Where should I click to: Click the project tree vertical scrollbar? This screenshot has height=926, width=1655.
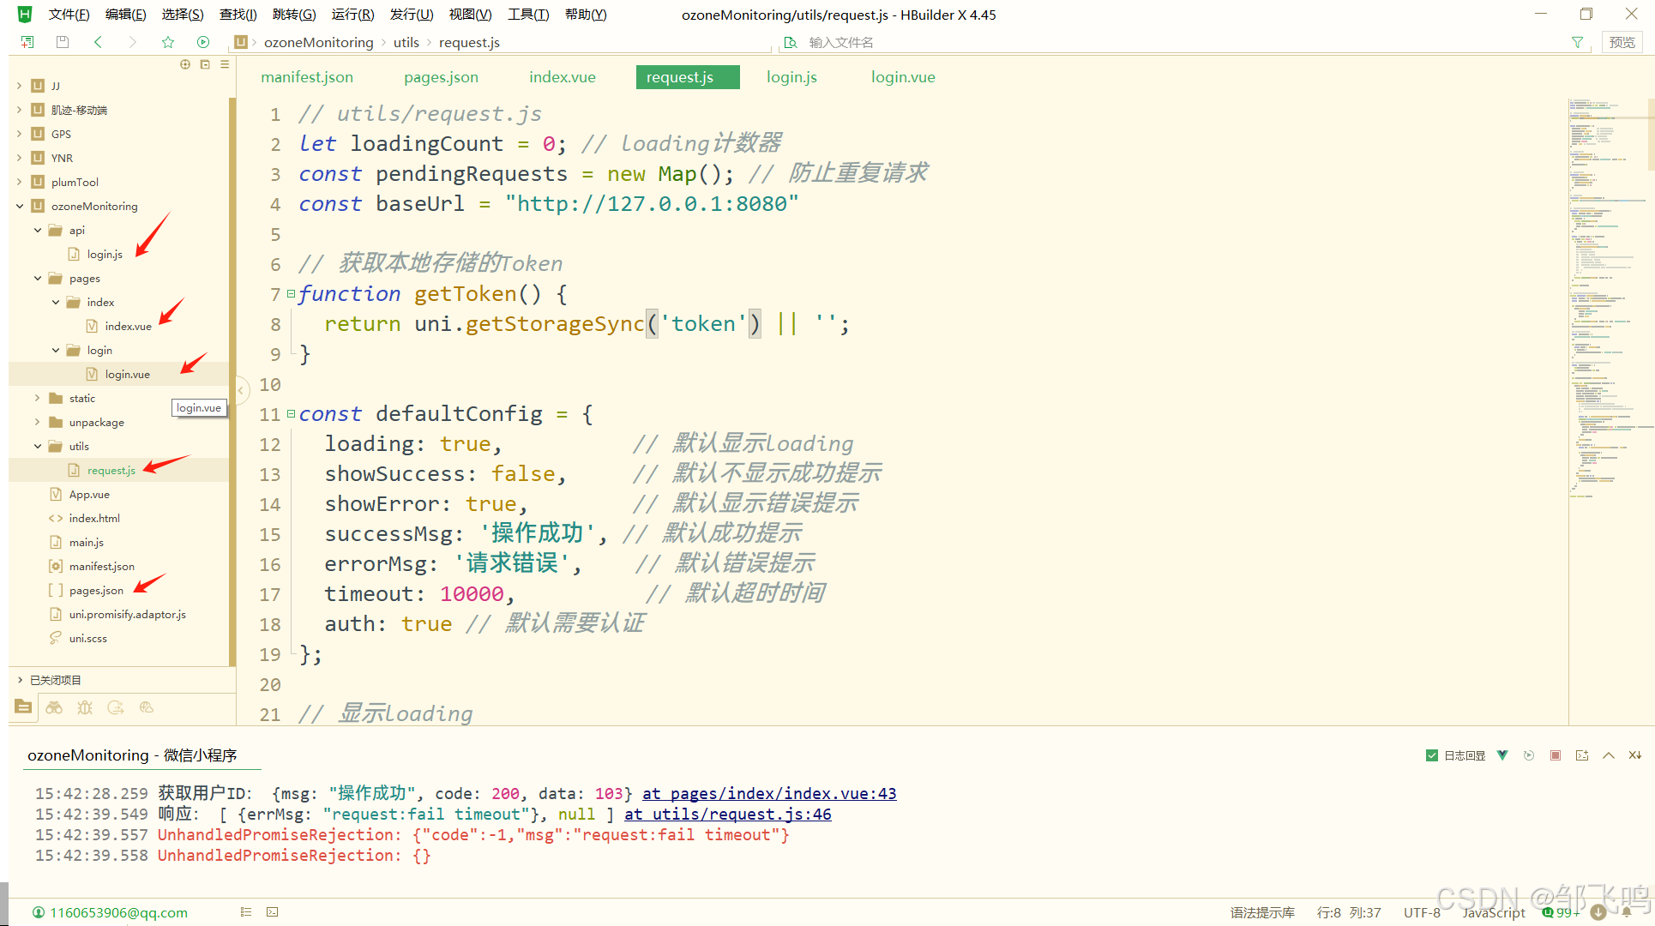232,382
